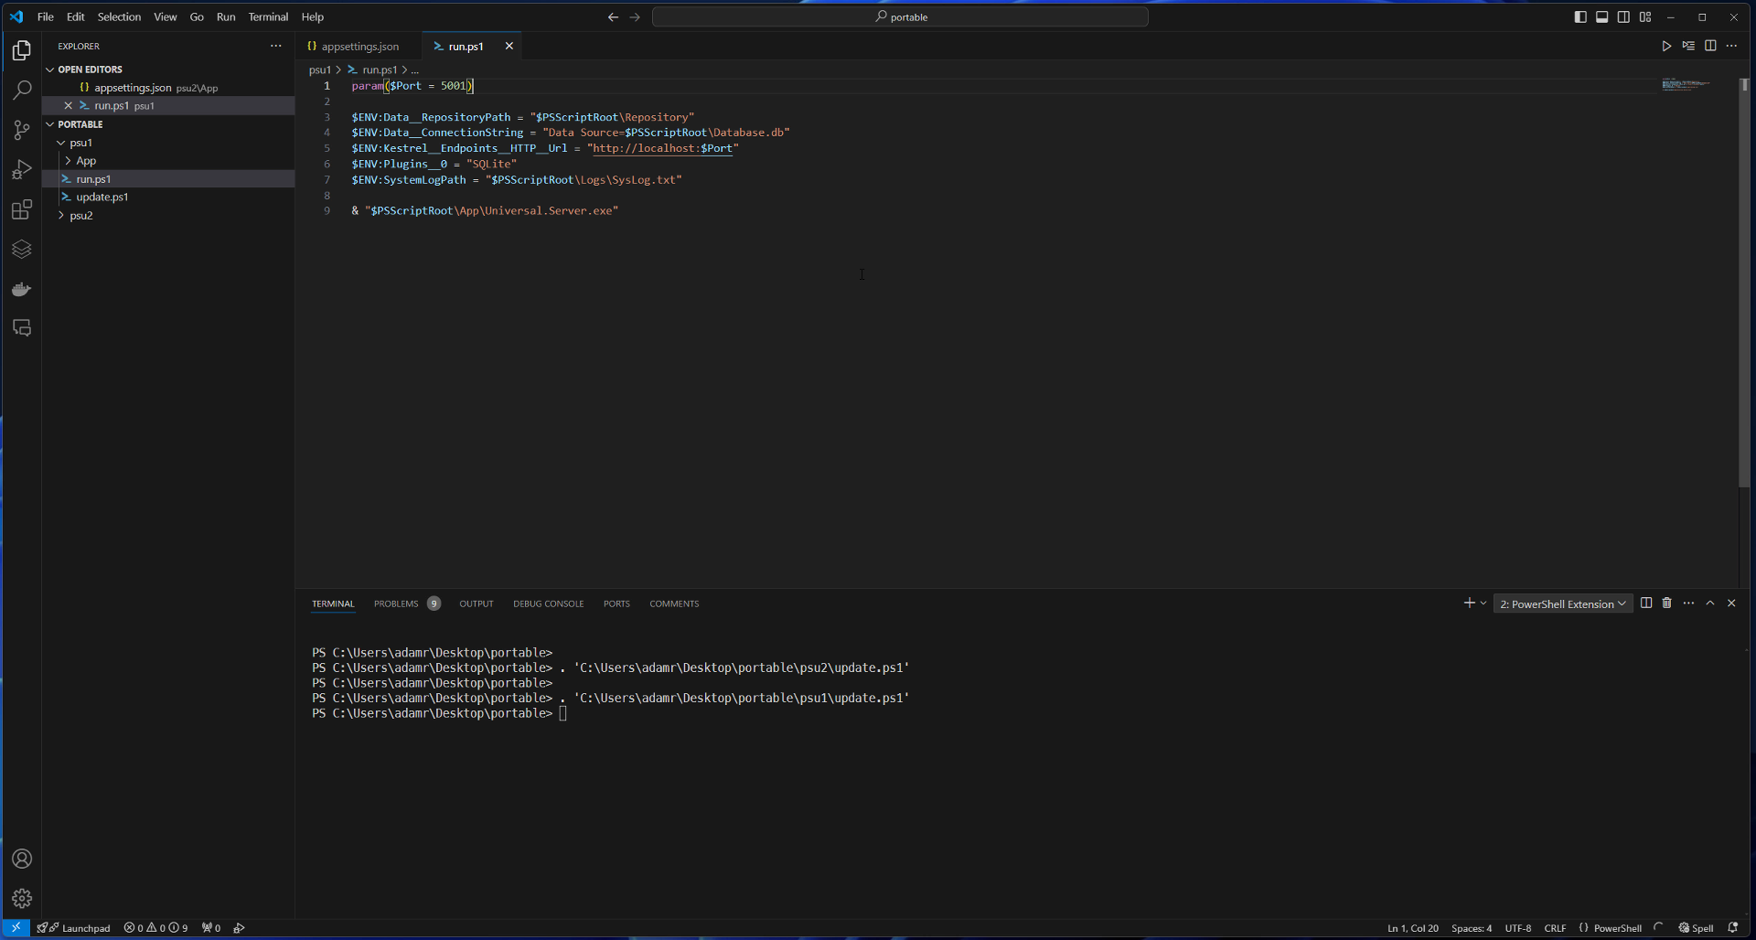Open the PowerShell Extension terminal dropdown
This screenshot has height=940, width=1756.
click(1563, 604)
